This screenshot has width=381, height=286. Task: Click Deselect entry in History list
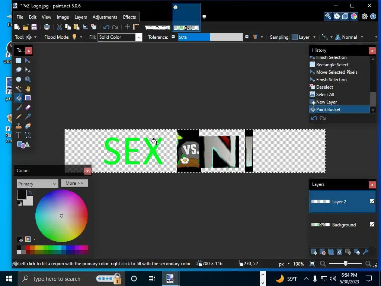339,87
